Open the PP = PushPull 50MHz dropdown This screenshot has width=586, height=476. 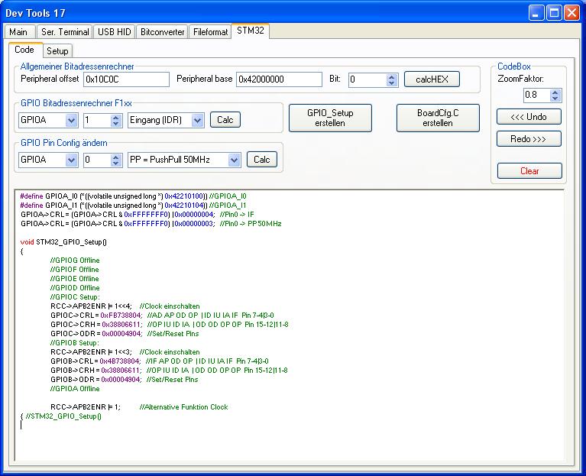click(235, 160)
